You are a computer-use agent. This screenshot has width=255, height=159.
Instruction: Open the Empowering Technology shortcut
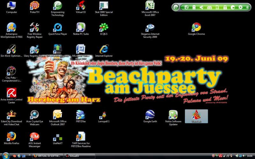click(x=58, y=9)
